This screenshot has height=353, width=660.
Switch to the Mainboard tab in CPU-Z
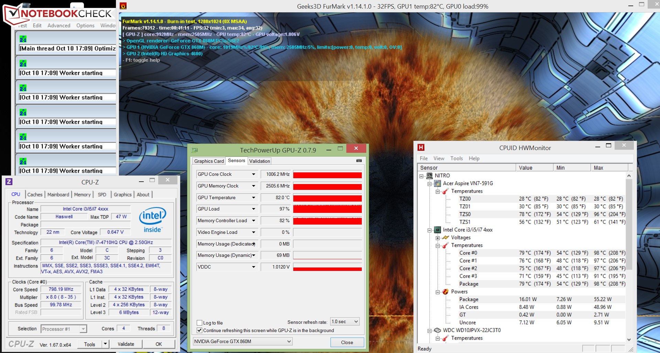click(x=58, y=194)
